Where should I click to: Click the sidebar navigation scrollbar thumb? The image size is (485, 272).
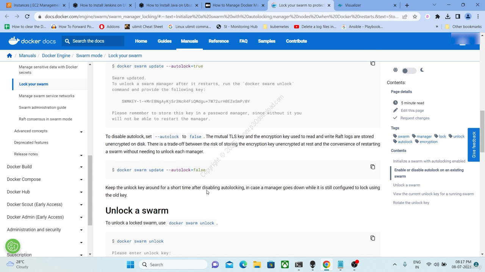point(90,190)
